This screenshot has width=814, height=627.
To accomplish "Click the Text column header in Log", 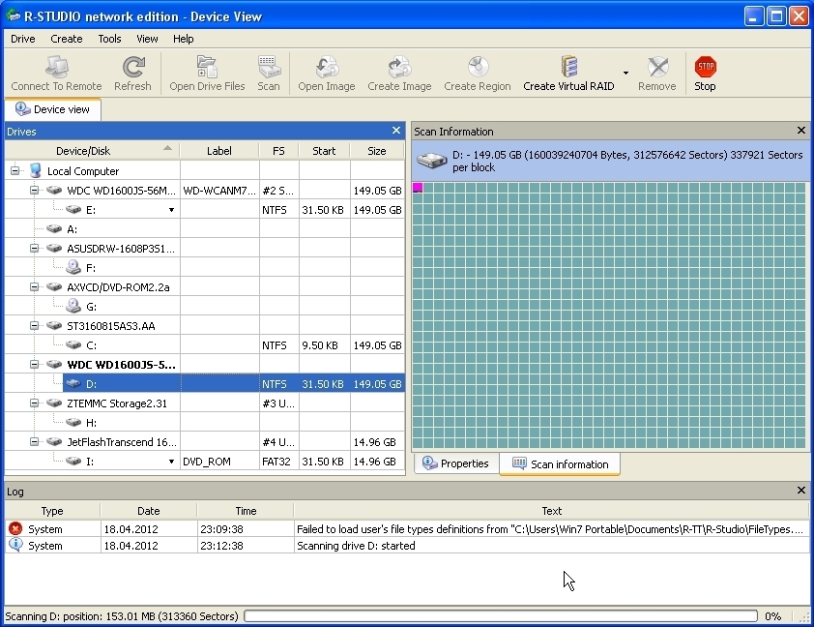I will [551, 511].
